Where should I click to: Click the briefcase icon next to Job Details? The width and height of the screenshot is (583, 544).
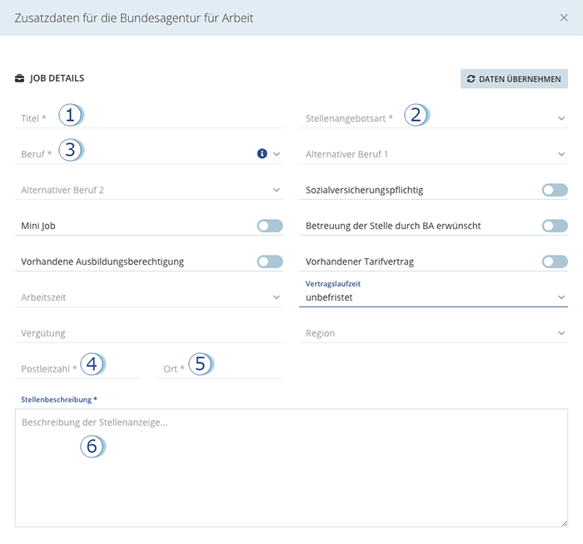click(20, 79)
